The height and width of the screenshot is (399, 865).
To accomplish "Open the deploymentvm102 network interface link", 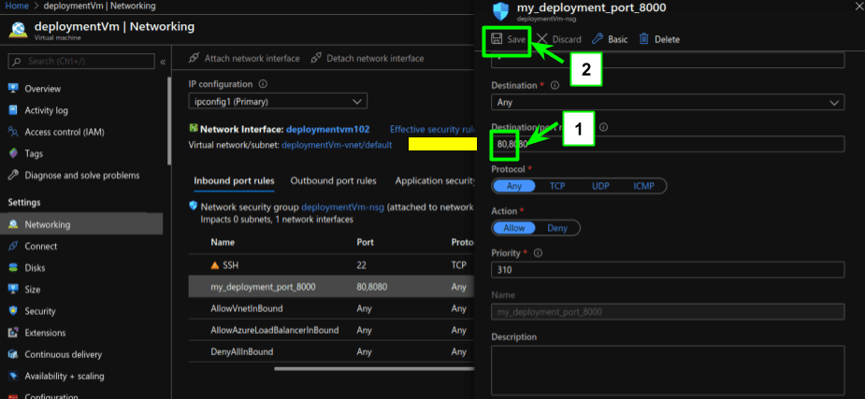I will tap(328, 129).
